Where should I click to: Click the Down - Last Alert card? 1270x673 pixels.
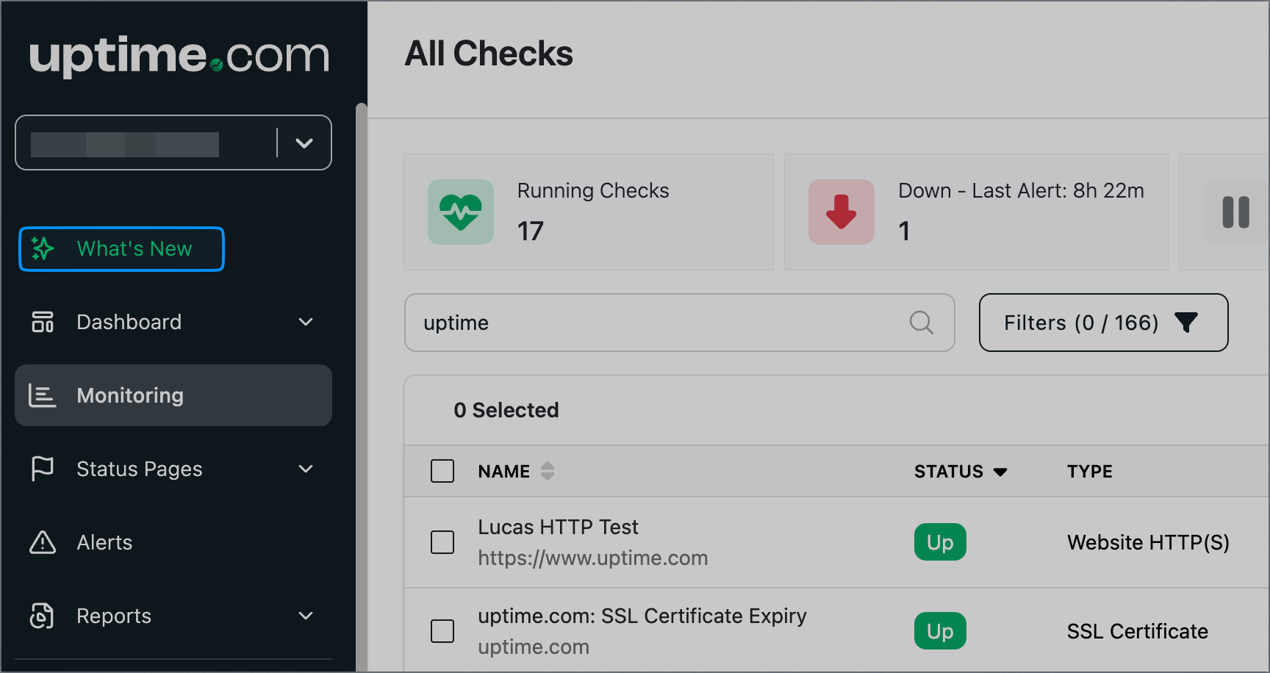(976, 212)
